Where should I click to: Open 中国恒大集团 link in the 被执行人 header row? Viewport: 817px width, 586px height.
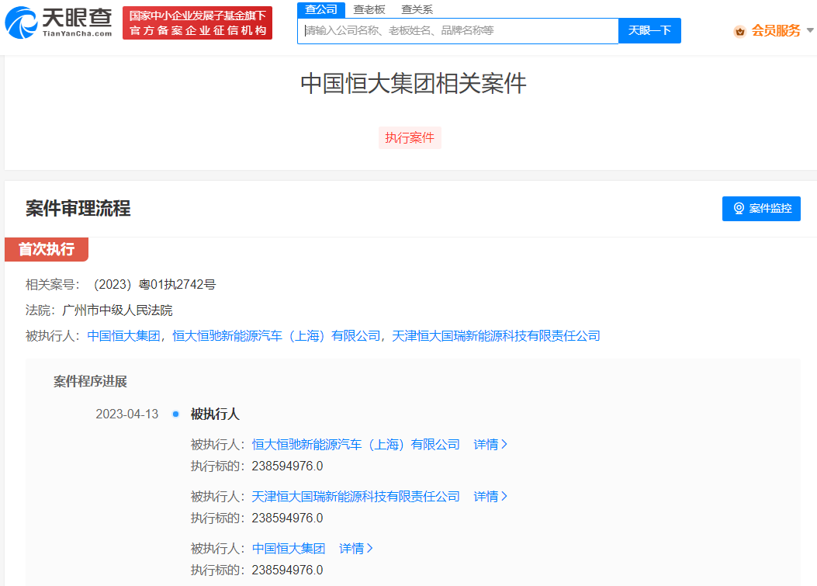123,336
